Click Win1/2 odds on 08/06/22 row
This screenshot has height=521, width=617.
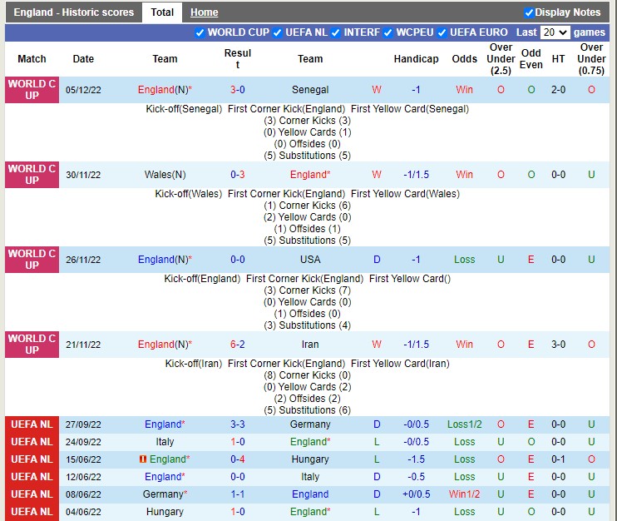[464, 494]
